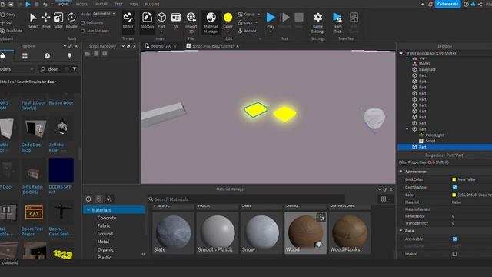Activate the Rotate tool

click(71, 21)
